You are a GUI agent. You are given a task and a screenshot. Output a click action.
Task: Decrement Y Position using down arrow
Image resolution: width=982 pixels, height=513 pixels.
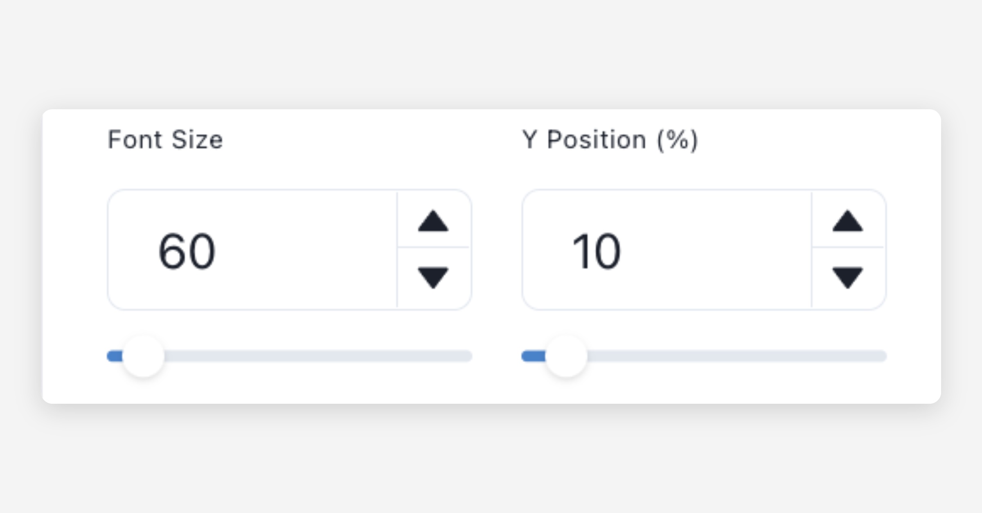tap(847, 277)
